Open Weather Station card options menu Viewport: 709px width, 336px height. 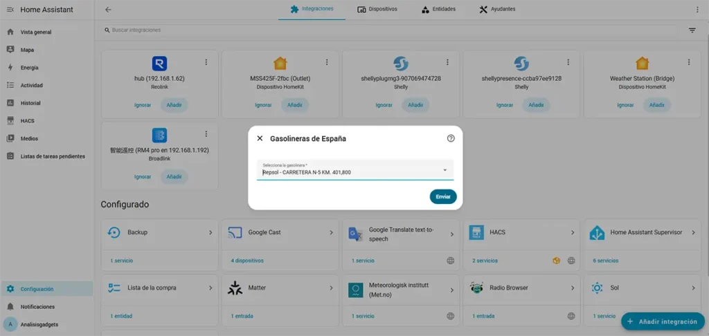pyautogui.click(x=689, y=62)
